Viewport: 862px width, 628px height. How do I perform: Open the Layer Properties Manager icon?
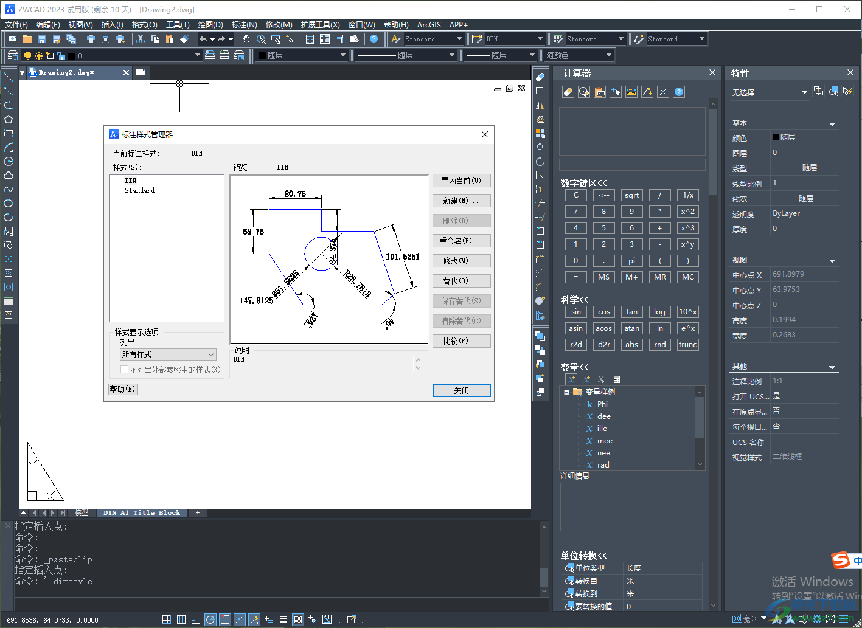[12, 55]
